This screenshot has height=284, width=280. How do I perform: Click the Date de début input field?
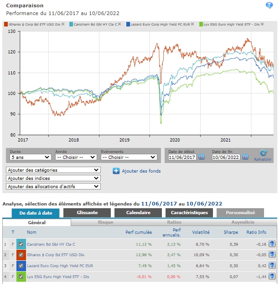coord(181,158)
